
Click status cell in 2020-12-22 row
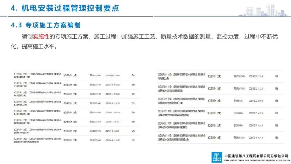277,101
